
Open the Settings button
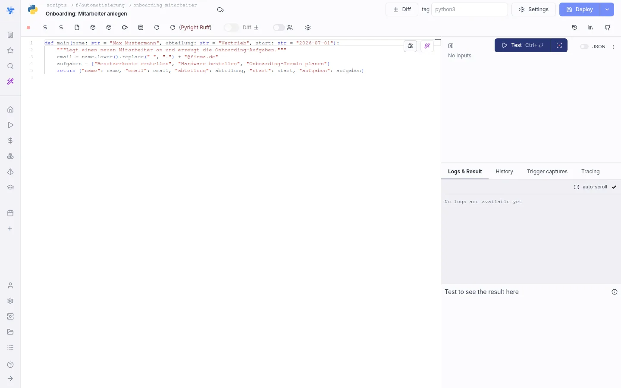pos(533,9)
